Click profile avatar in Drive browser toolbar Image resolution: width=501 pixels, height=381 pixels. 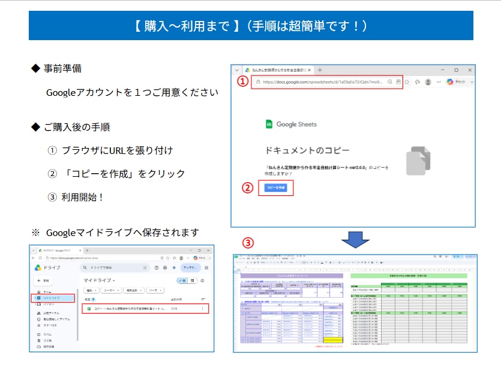point(181,258)
